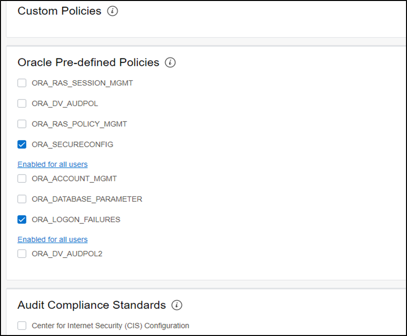Image resolution: width=407 pixels, height=336 pixels.
Task: Check the ORA_DV_AUDPOL2 checkbox
Action: (x=22, y=254)
